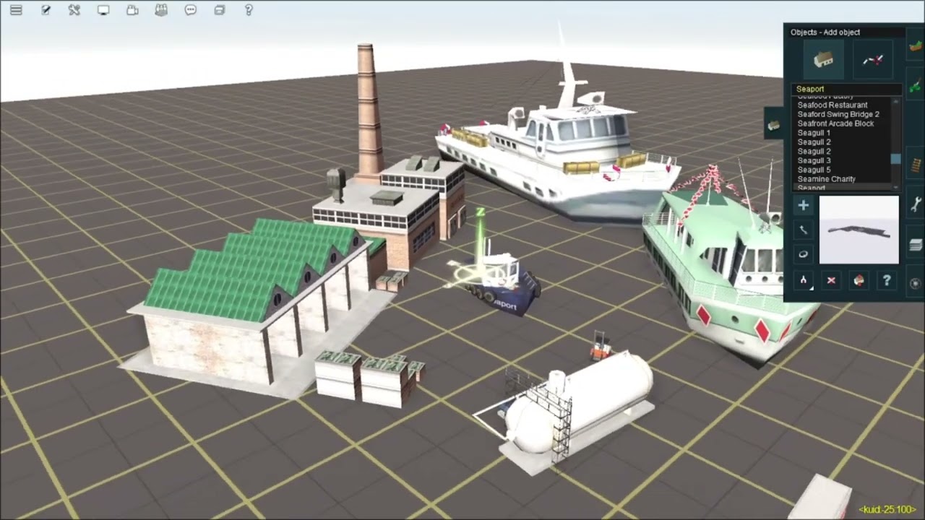
Task: Open the speech bubble chat icon
Action: 190,10
